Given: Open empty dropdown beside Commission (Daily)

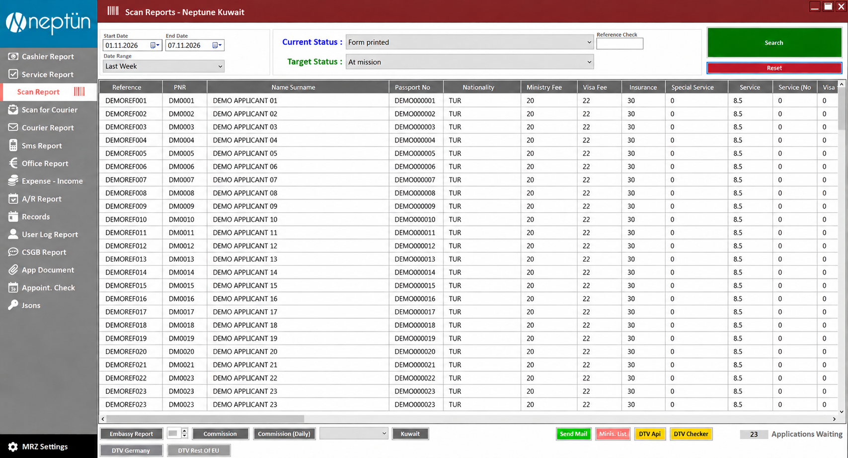Looking at the screenshot, I should (x=354, y=434).
